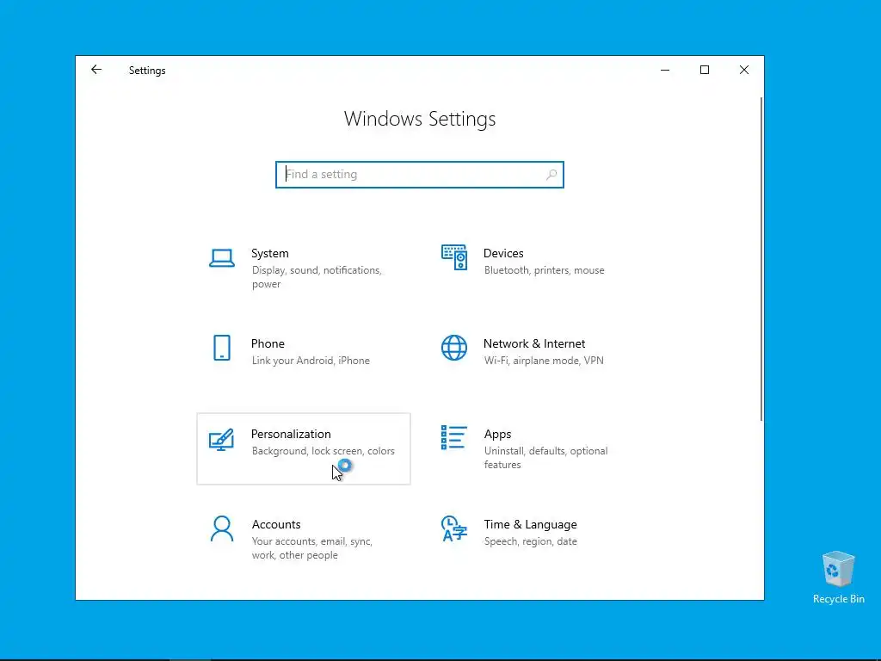
Task: Open the System category title
Action: coord(269,254)
